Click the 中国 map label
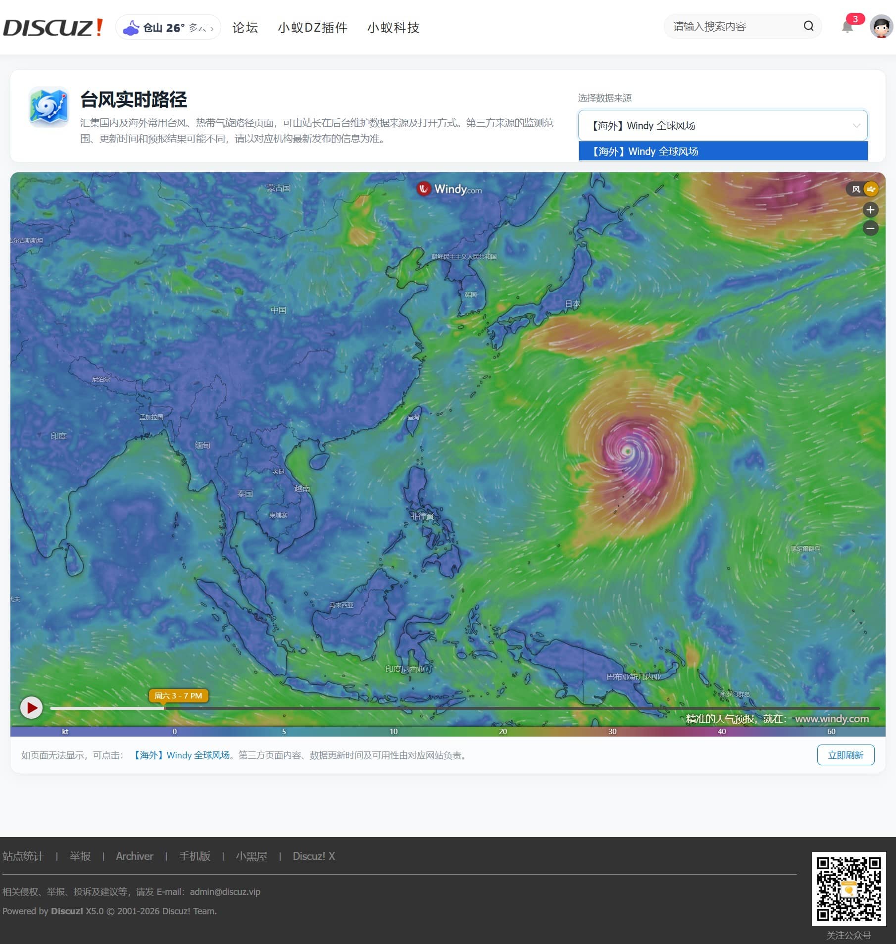This screenshot has height=944, width=896. pos(278,310)
